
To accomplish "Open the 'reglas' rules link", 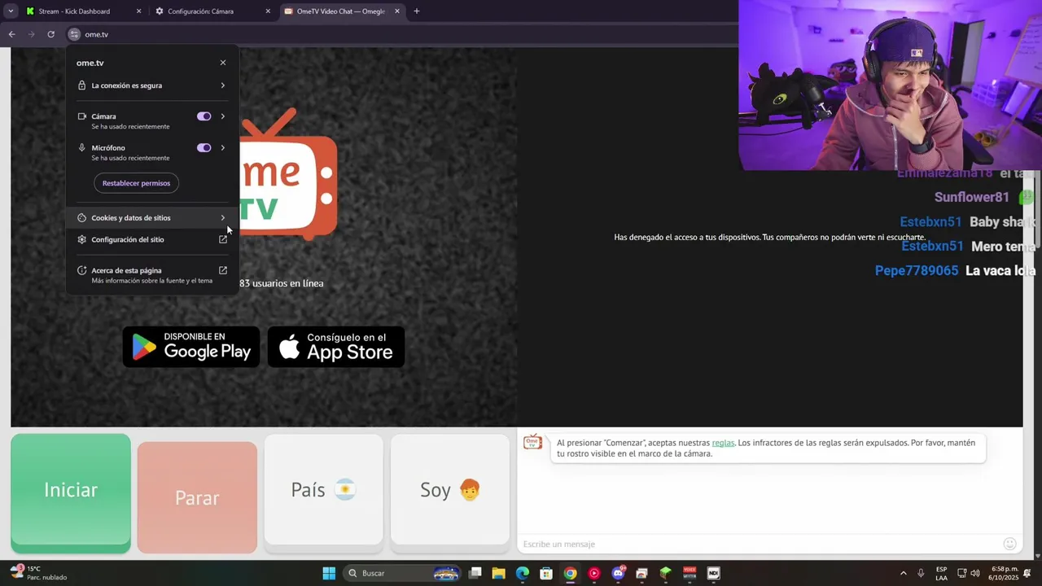I will coord(723,443).
